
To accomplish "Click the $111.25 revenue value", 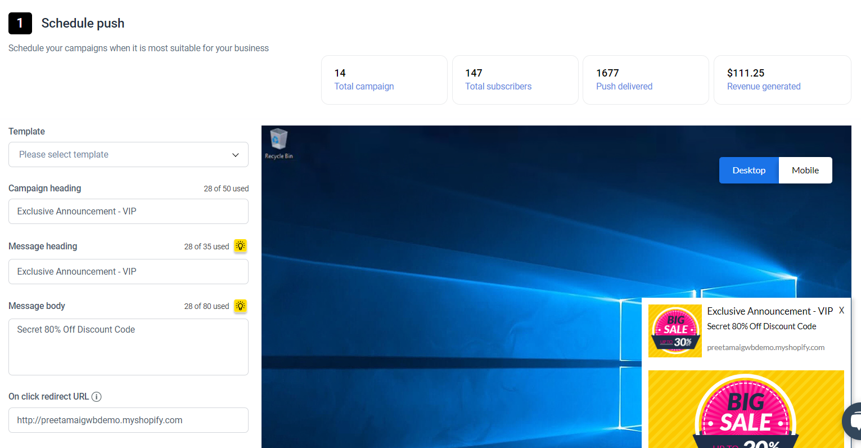I will [x=746, y=73].
